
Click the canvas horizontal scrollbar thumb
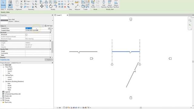141,108
